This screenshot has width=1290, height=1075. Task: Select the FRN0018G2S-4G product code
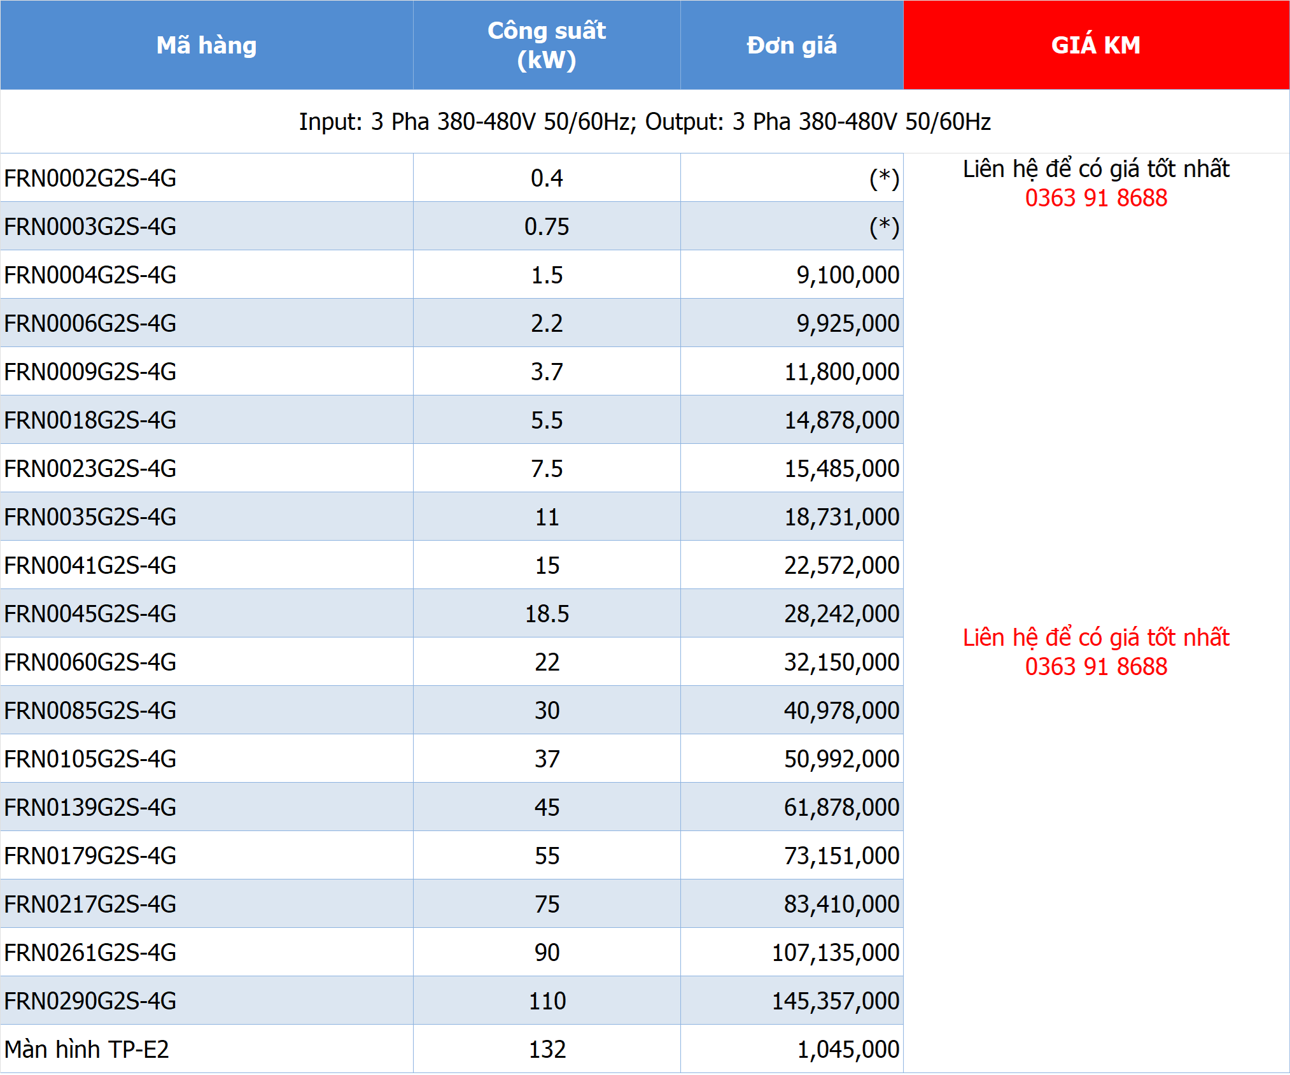coord(90,420)
